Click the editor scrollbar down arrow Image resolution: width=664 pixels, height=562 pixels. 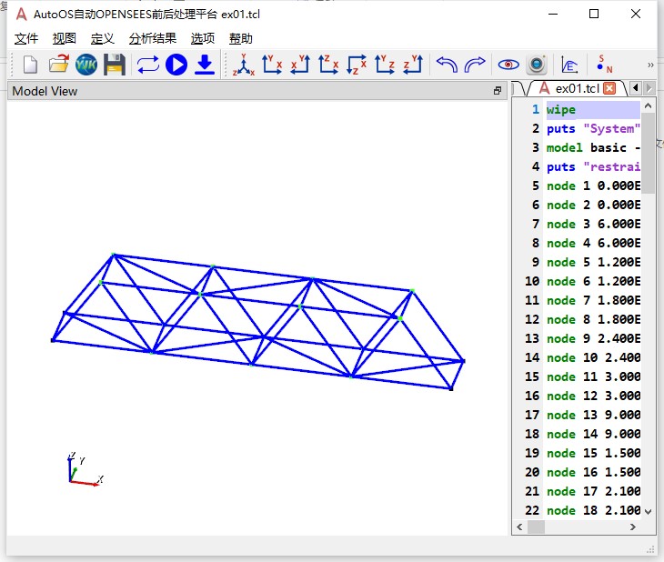pos(648,512)
